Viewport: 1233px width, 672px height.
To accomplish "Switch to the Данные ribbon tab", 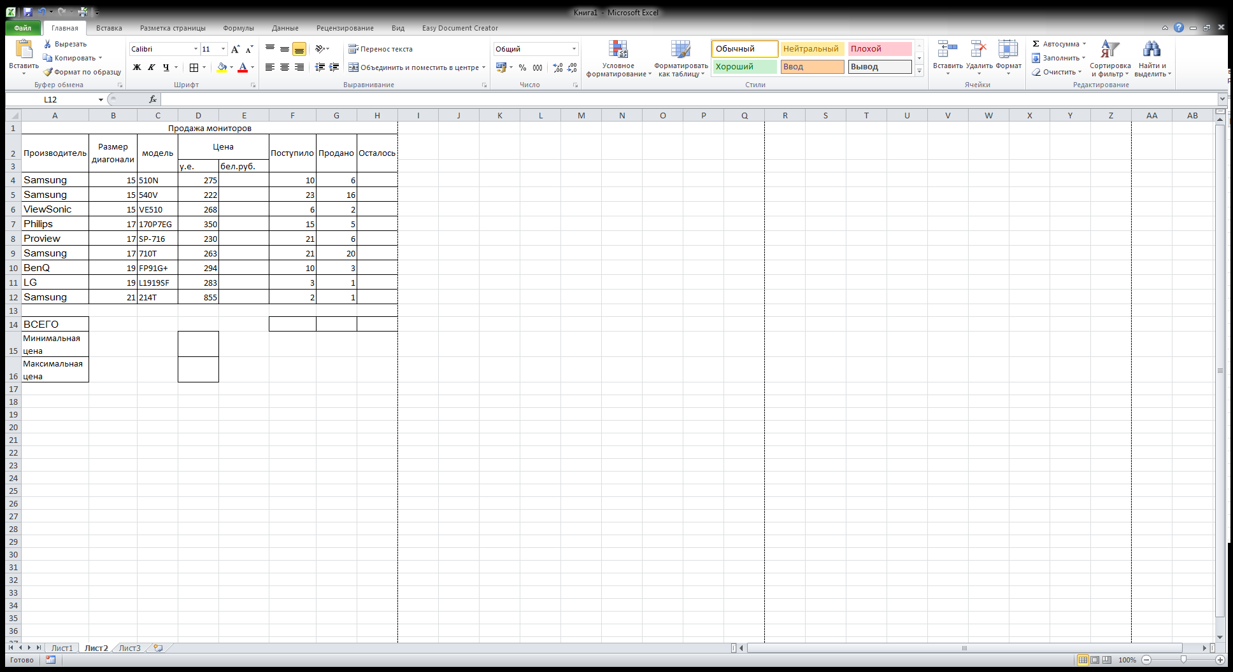I will click(x=285, y=28).
